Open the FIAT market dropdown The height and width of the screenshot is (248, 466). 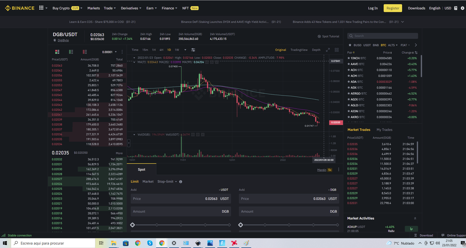tap(405, 45)
